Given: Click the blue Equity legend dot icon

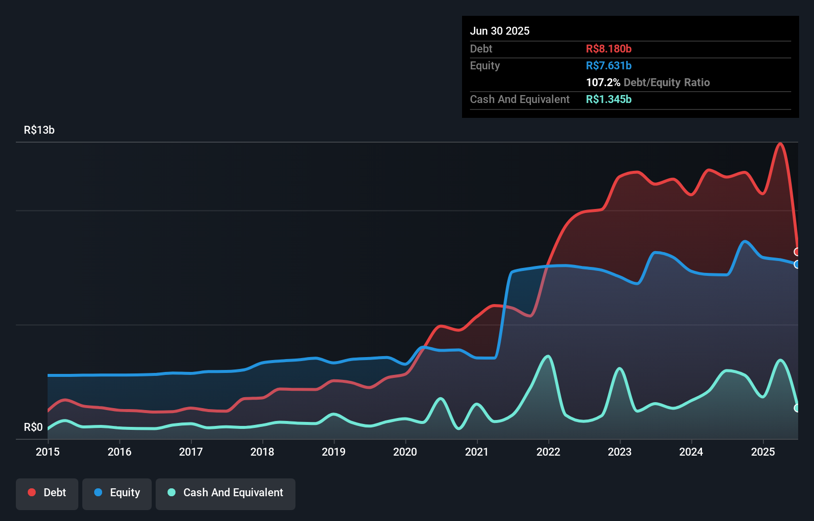Looking at the screenshot, I should [97, 492].
